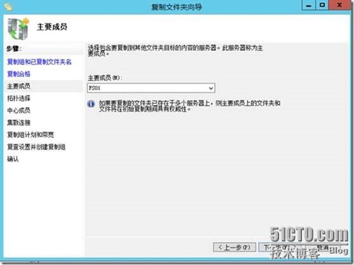This screenshot has width=354, height=265.
Task: Select 确认 step in sidebar
Action: tap(13, 159)
